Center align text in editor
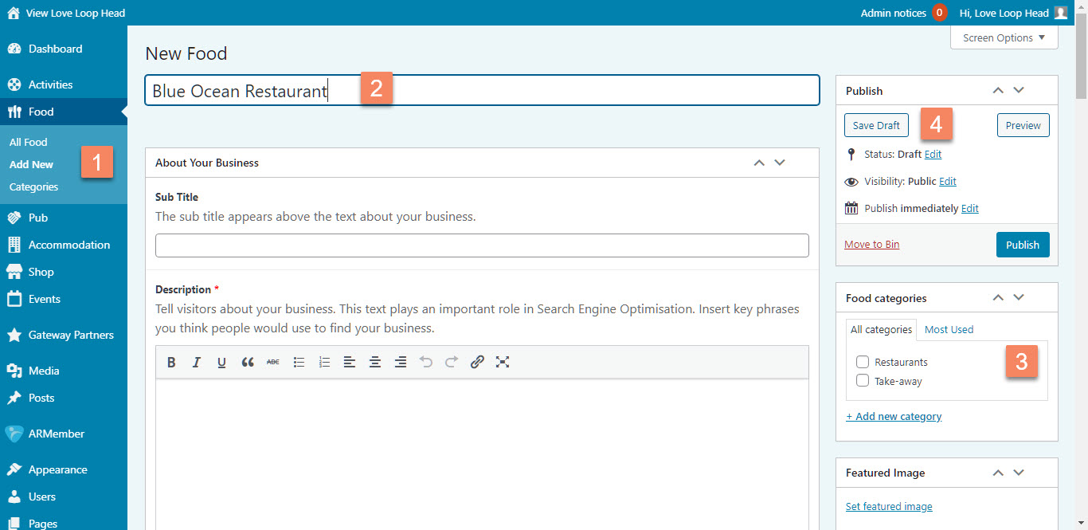Viewport: 1088px width, 530px height. [x=375, y=362]
